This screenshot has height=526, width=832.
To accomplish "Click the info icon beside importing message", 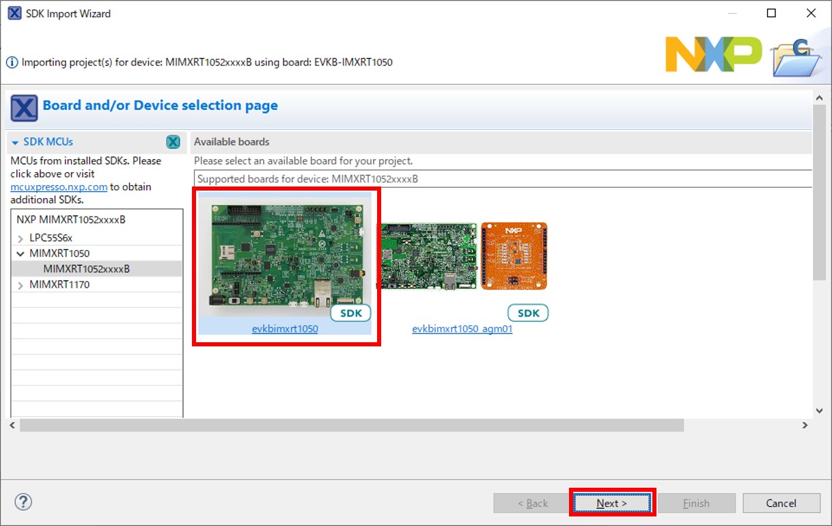I will (12, 62).
